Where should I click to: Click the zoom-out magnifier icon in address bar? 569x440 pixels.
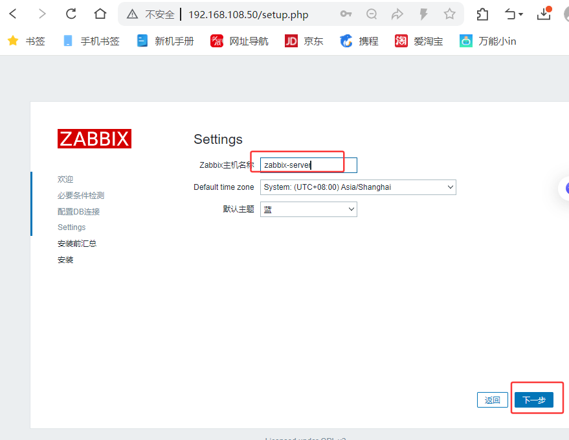[x=372, y=14]
